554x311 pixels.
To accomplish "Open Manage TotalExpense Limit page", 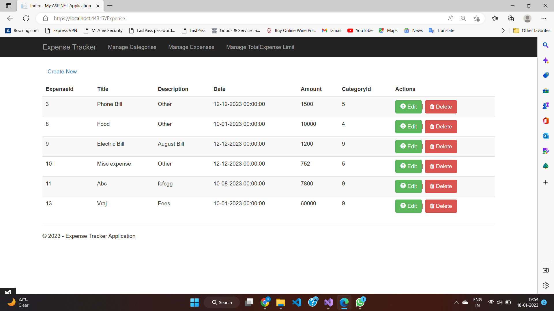I will [260, 47].
